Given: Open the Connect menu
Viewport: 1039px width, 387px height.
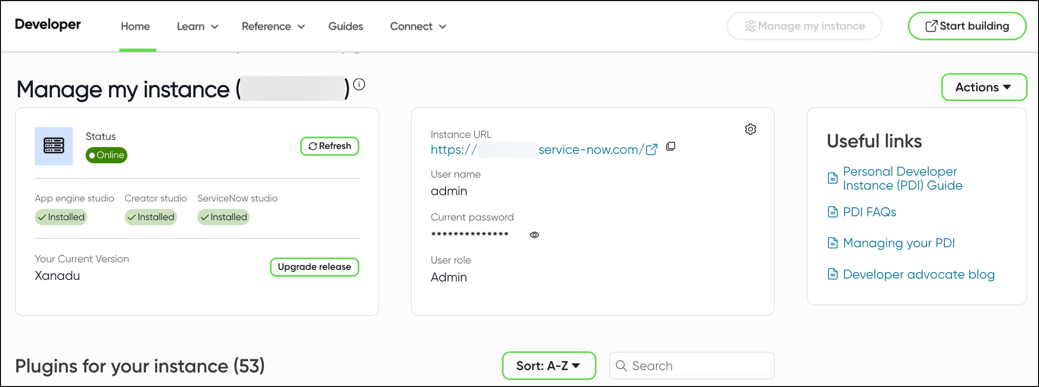Looking at the screenshot, I should tap(417, 26).
